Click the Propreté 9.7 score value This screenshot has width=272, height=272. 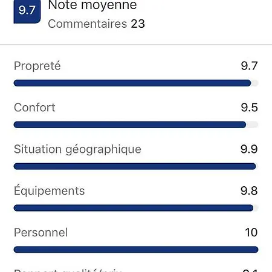coord(249,66)
